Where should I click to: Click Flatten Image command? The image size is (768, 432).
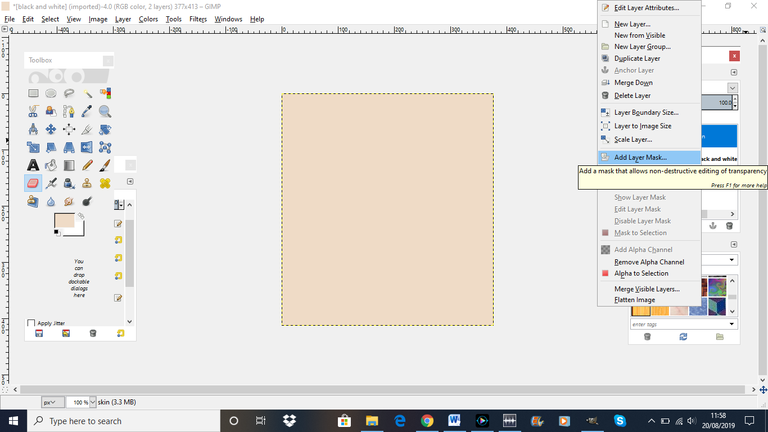634,299
